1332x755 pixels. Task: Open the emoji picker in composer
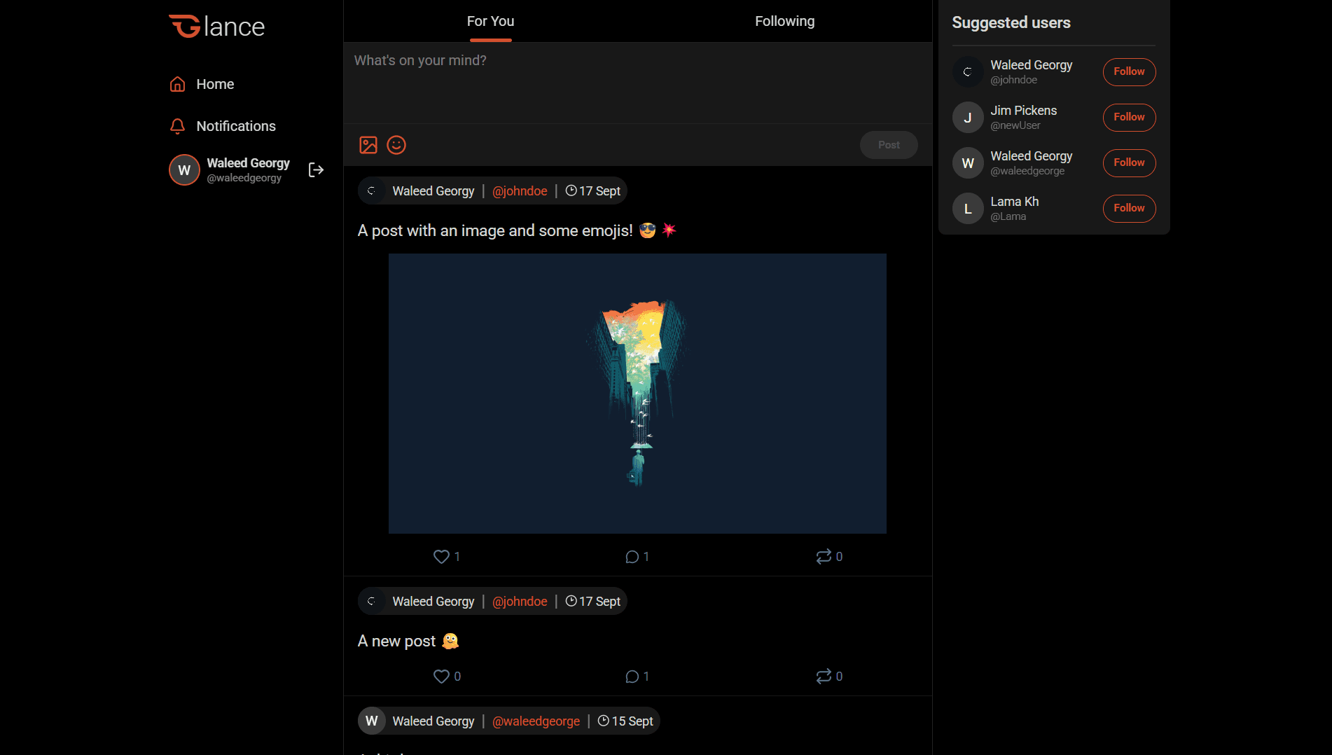(396, 145)
